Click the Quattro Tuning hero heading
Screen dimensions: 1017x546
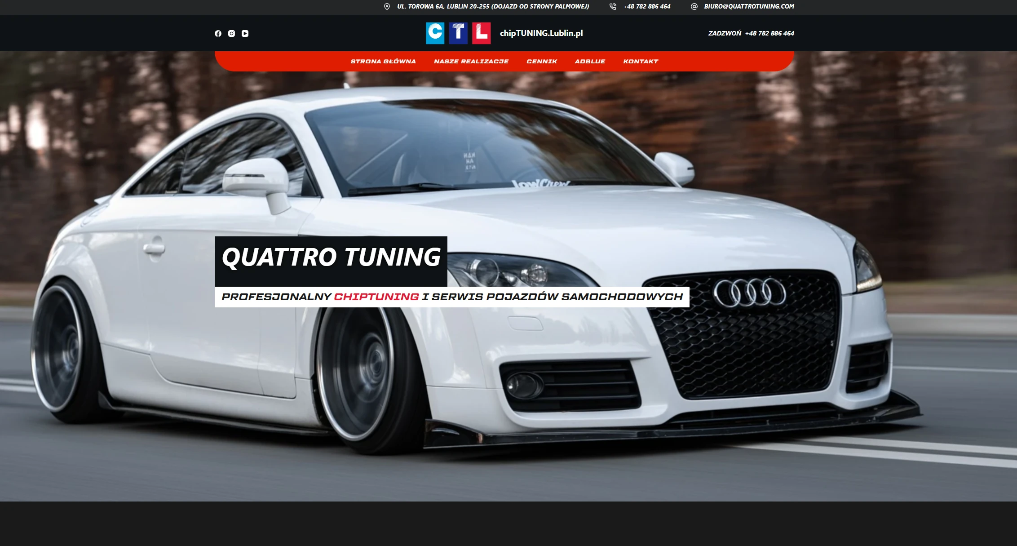click(x=331, y=257)
